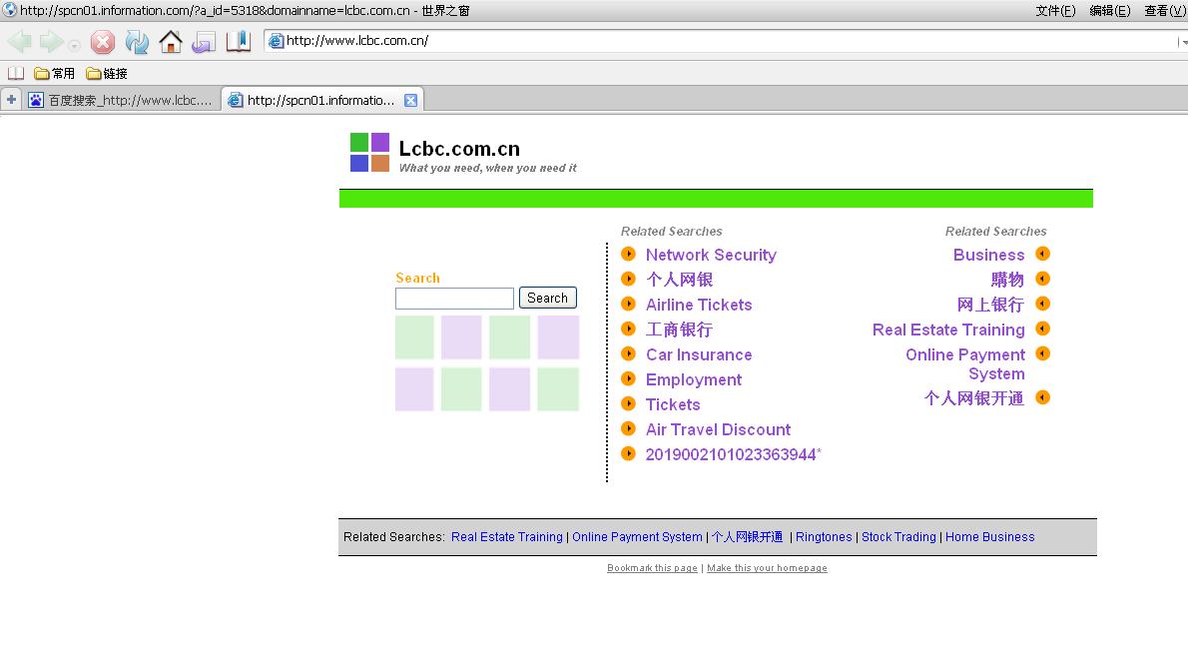Image resolution: width=1188 pixels, height=661 pixels.
Task: Click bullet icon beside Car Insurance
Action: click(x=628, y=353)
